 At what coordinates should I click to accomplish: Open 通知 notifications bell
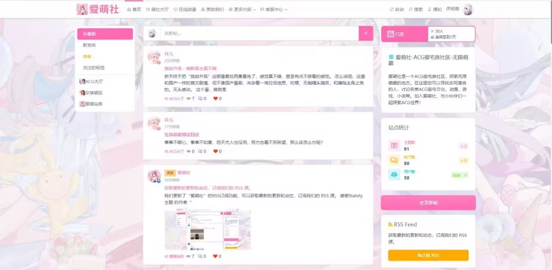point(434,9)
